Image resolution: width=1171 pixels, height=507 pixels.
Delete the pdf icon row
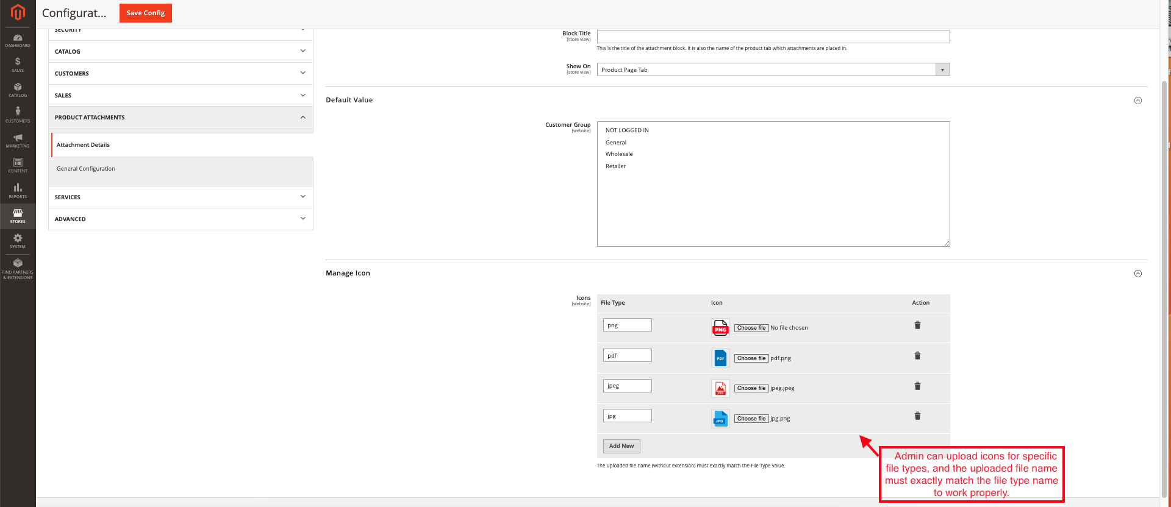pos(917,356)
